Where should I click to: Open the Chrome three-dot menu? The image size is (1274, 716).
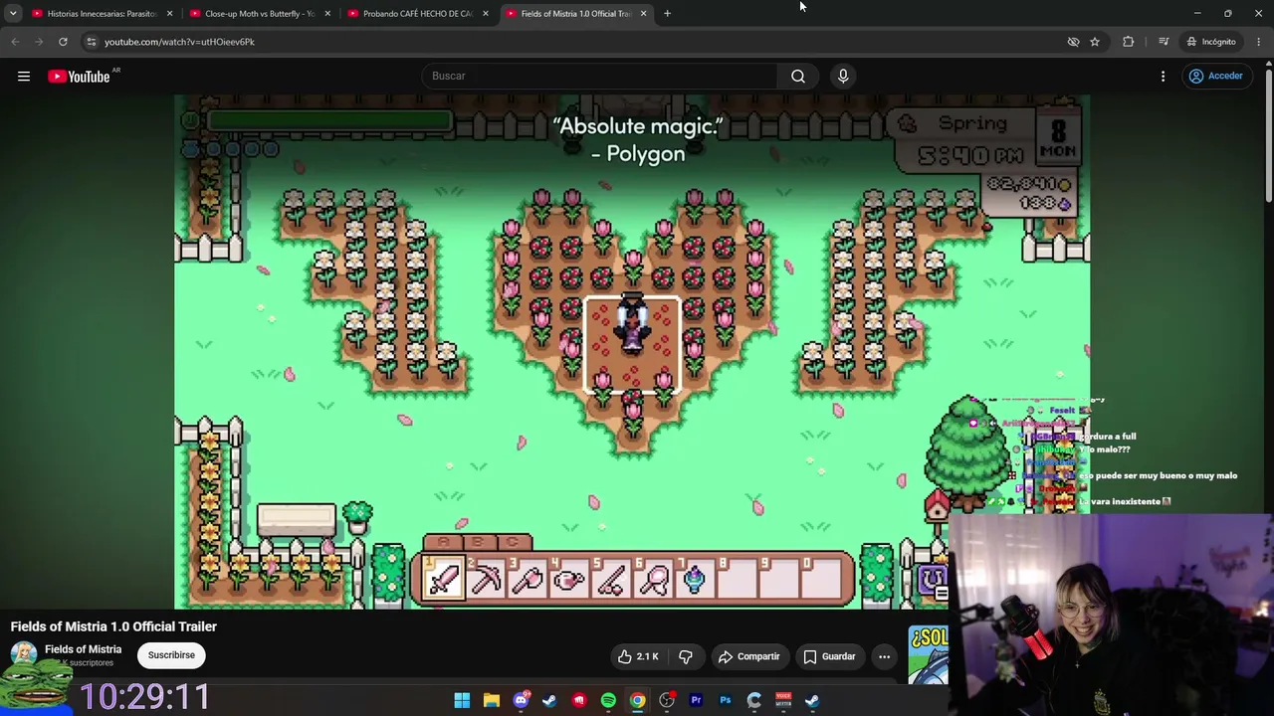pos(1259,42)
